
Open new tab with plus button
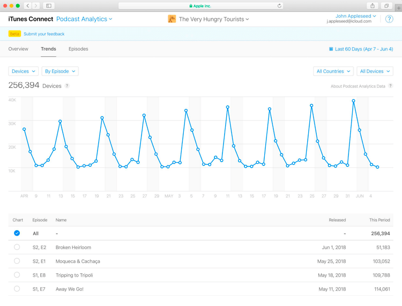(398, 8)
